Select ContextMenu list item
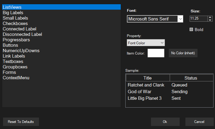The height and width of the screenshot is (129, 215). tap(16, 78)
